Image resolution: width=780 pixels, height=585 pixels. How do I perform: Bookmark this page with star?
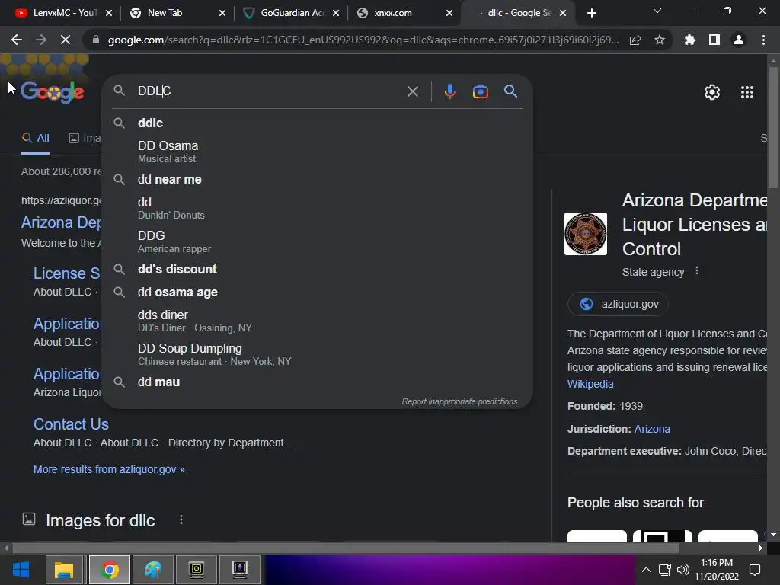(x=659, y=40)
